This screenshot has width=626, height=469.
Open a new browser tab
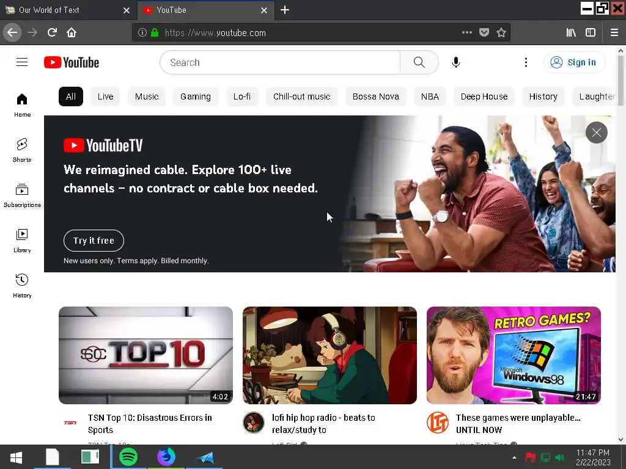pos(285,10)
